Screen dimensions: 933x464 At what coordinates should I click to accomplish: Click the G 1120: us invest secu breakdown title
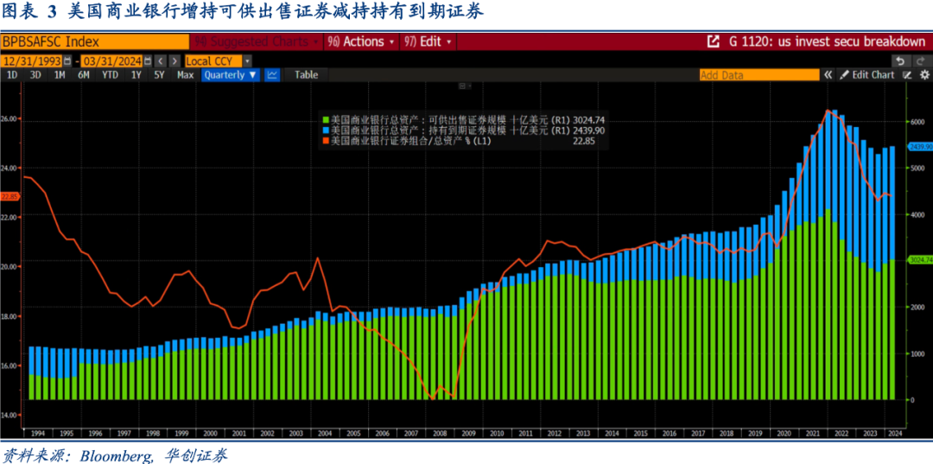827,41
